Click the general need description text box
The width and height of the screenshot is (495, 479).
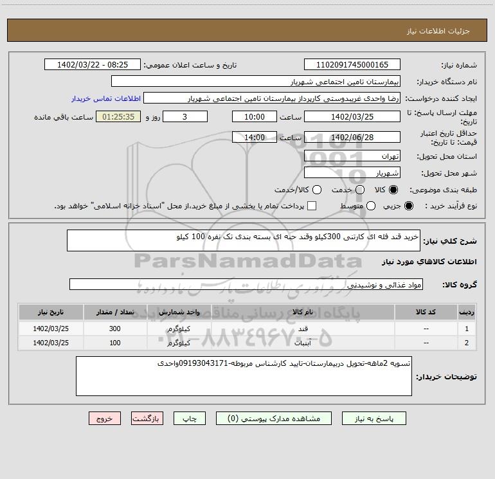point(244,240)
